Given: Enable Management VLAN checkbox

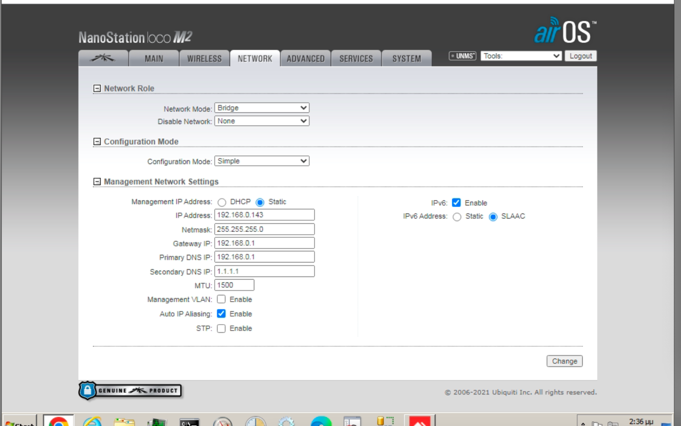Looking at the screenshot, I should tap(221, 299).
